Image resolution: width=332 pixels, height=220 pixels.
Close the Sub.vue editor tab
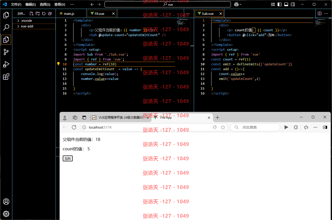(220, 14)
